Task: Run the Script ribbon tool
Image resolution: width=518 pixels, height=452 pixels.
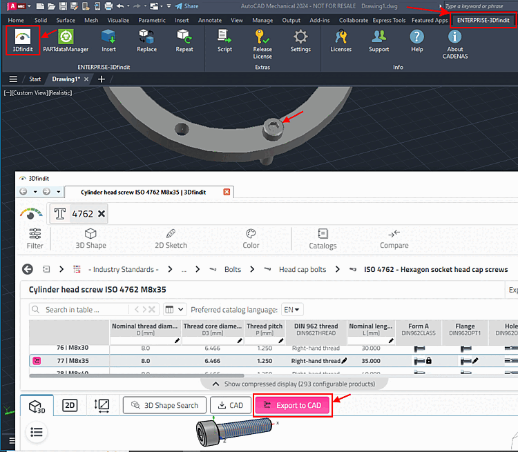Action: pos(224,41)
